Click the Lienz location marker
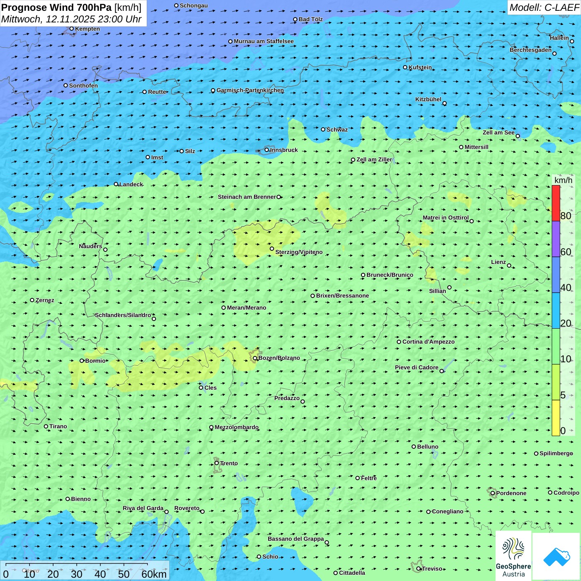 tap(509, 266)
